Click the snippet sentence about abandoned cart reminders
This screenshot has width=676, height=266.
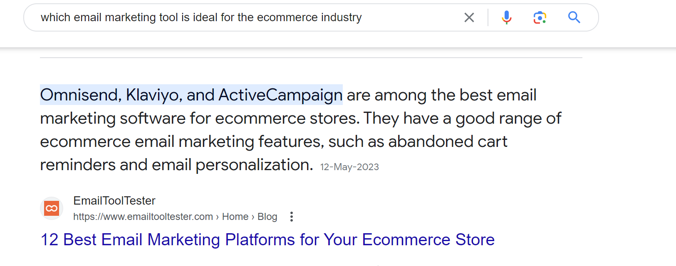[273, 141]
